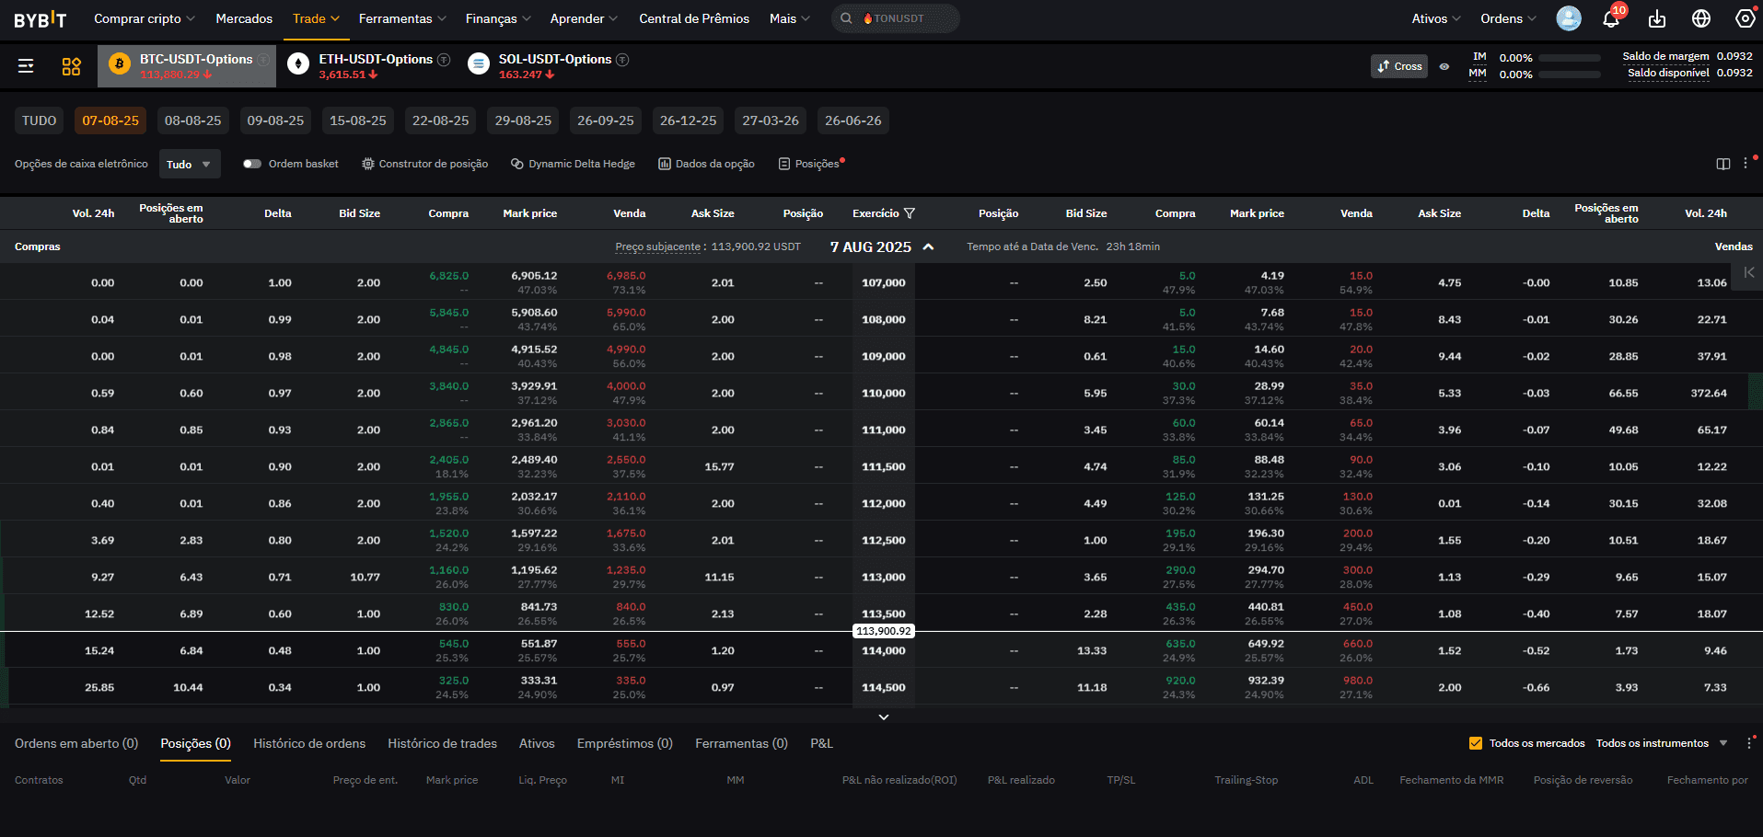The width and height of the screenshot is (1763, 837).
Task: Click Preço subjacente label
Action: point(658,247)
